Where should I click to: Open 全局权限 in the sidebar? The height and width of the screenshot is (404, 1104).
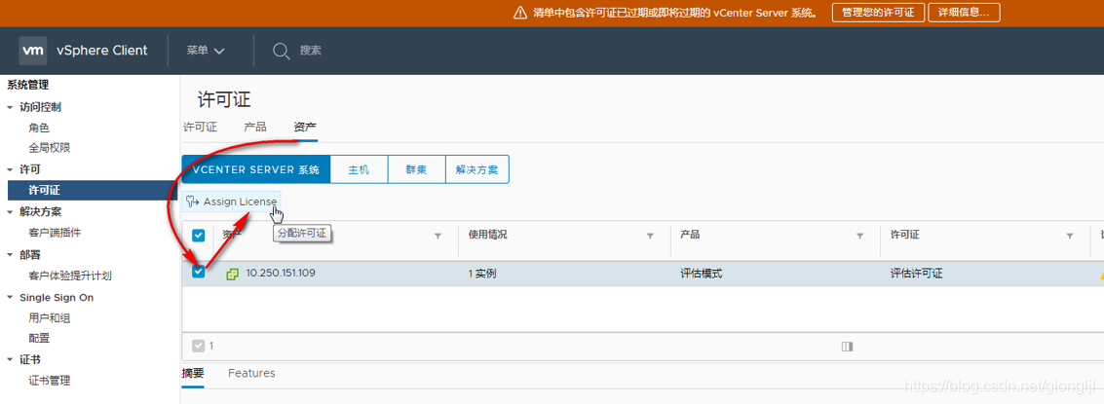[50, 149]
